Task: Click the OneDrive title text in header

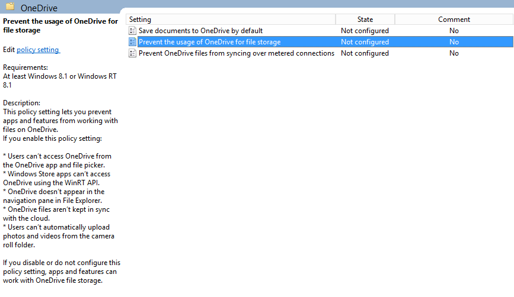Action: point(39,8)
